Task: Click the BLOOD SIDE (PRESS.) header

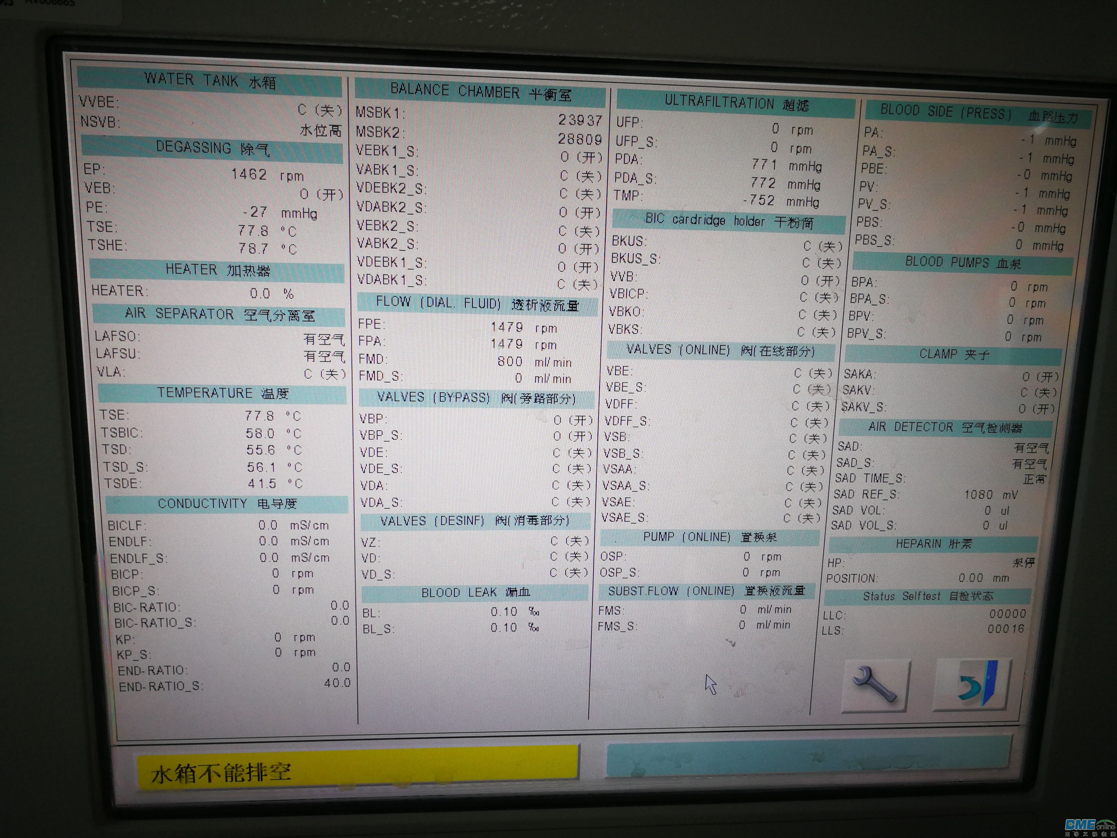Action: click(x=978, y=114)
